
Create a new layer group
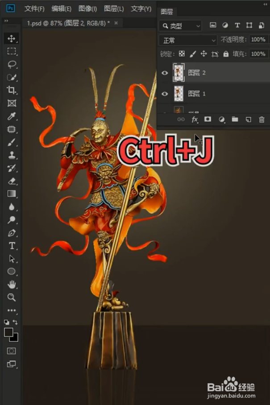coord(235,119)
